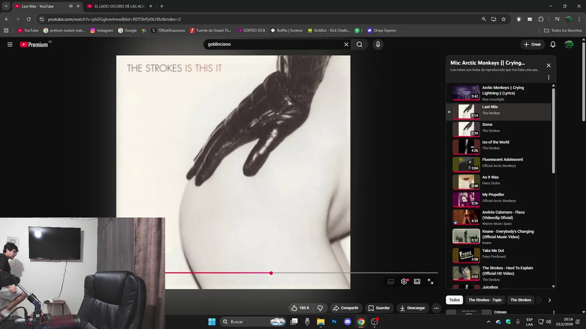This screenshot has height=329, width=586.
Task: Switch to 'EL LADO OSCURO DE LAS' tab
Action: [x=120, y=6]
